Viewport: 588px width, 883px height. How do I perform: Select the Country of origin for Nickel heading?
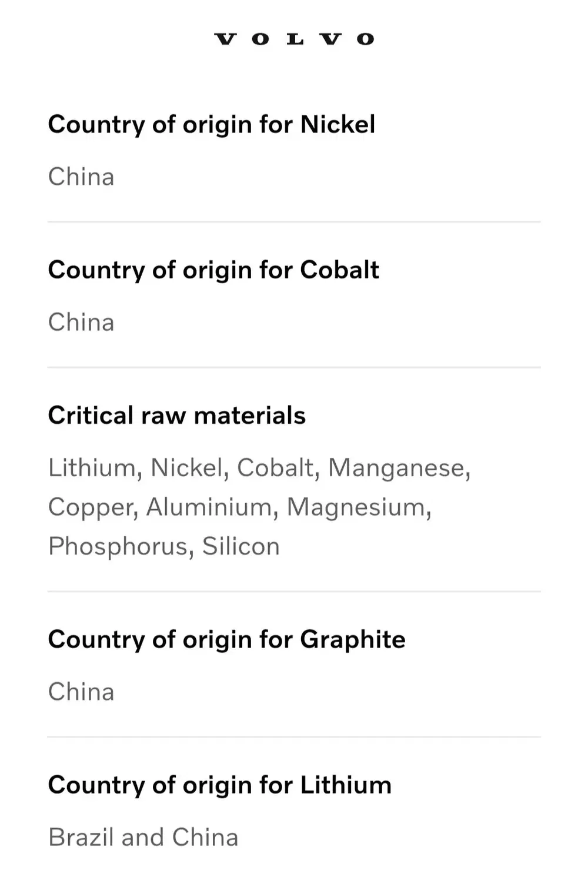coord(212,125)
